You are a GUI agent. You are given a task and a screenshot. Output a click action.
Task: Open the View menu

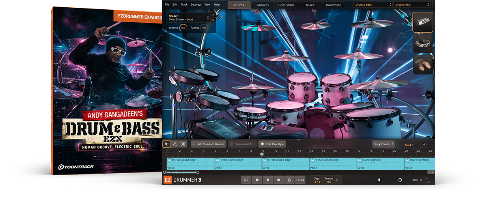coord(207,4)
